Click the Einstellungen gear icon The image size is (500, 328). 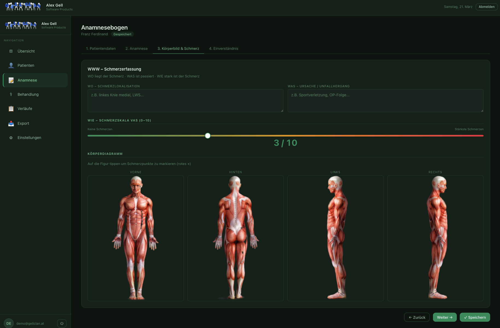pos(11,138)
